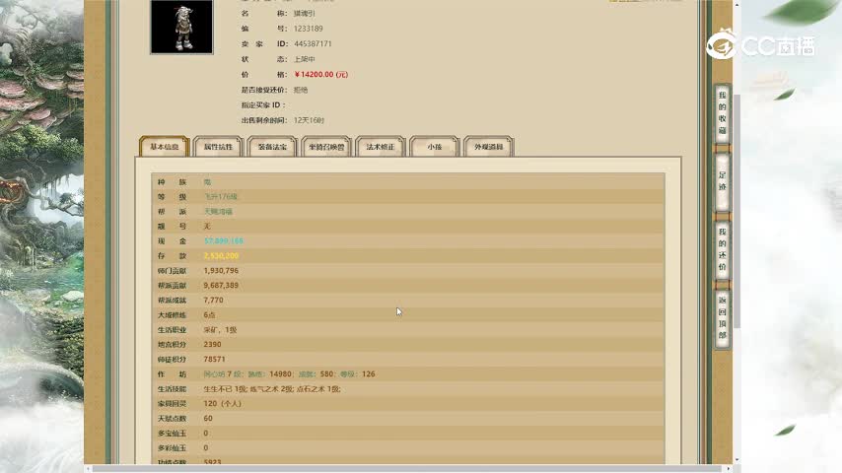
Task: Click the 称号 value 无
Action: 207,227
